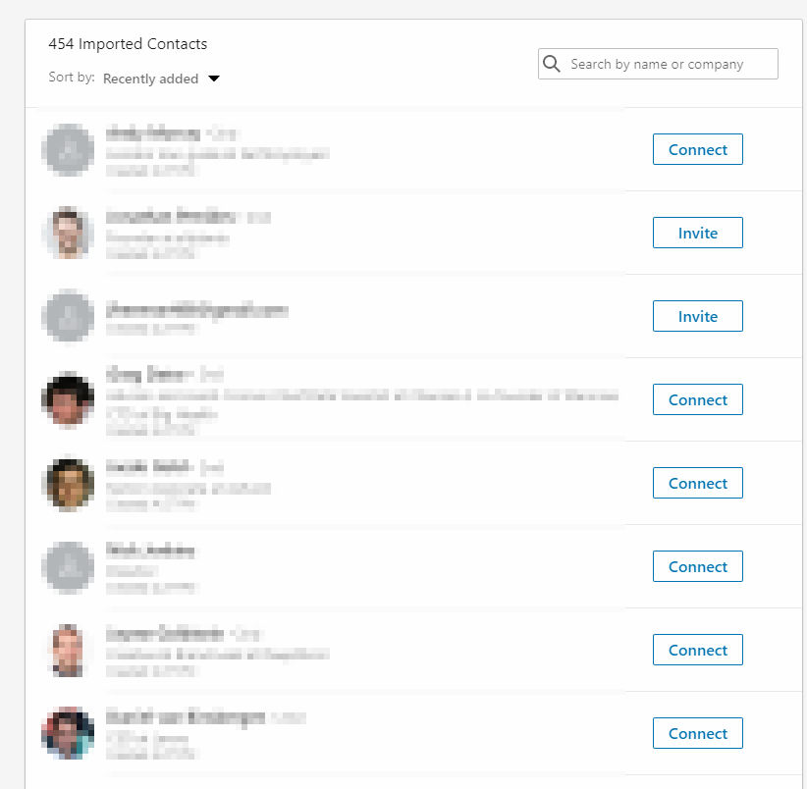807x789 pixels.
Task: Open the sixth contact's placeholder avatar icon
Action: [68, 567]
